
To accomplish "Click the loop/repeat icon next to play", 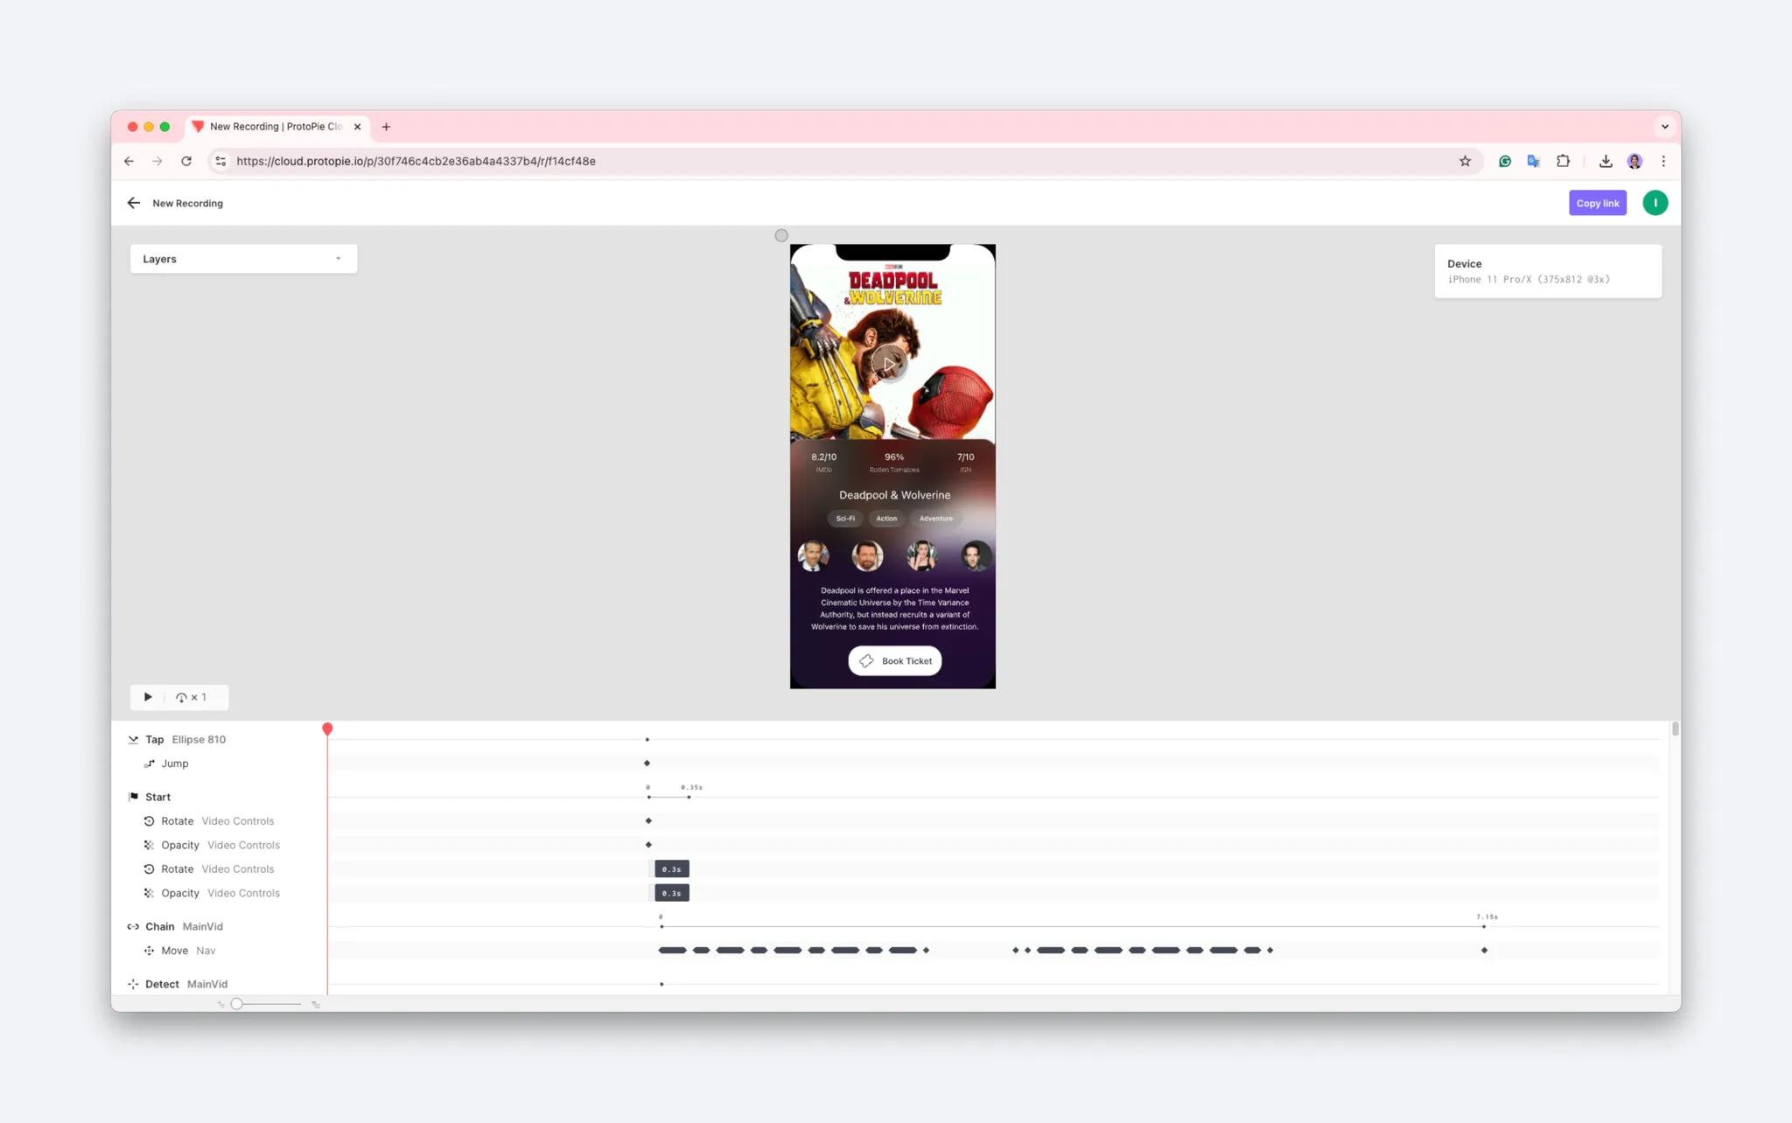I will 181,696.
